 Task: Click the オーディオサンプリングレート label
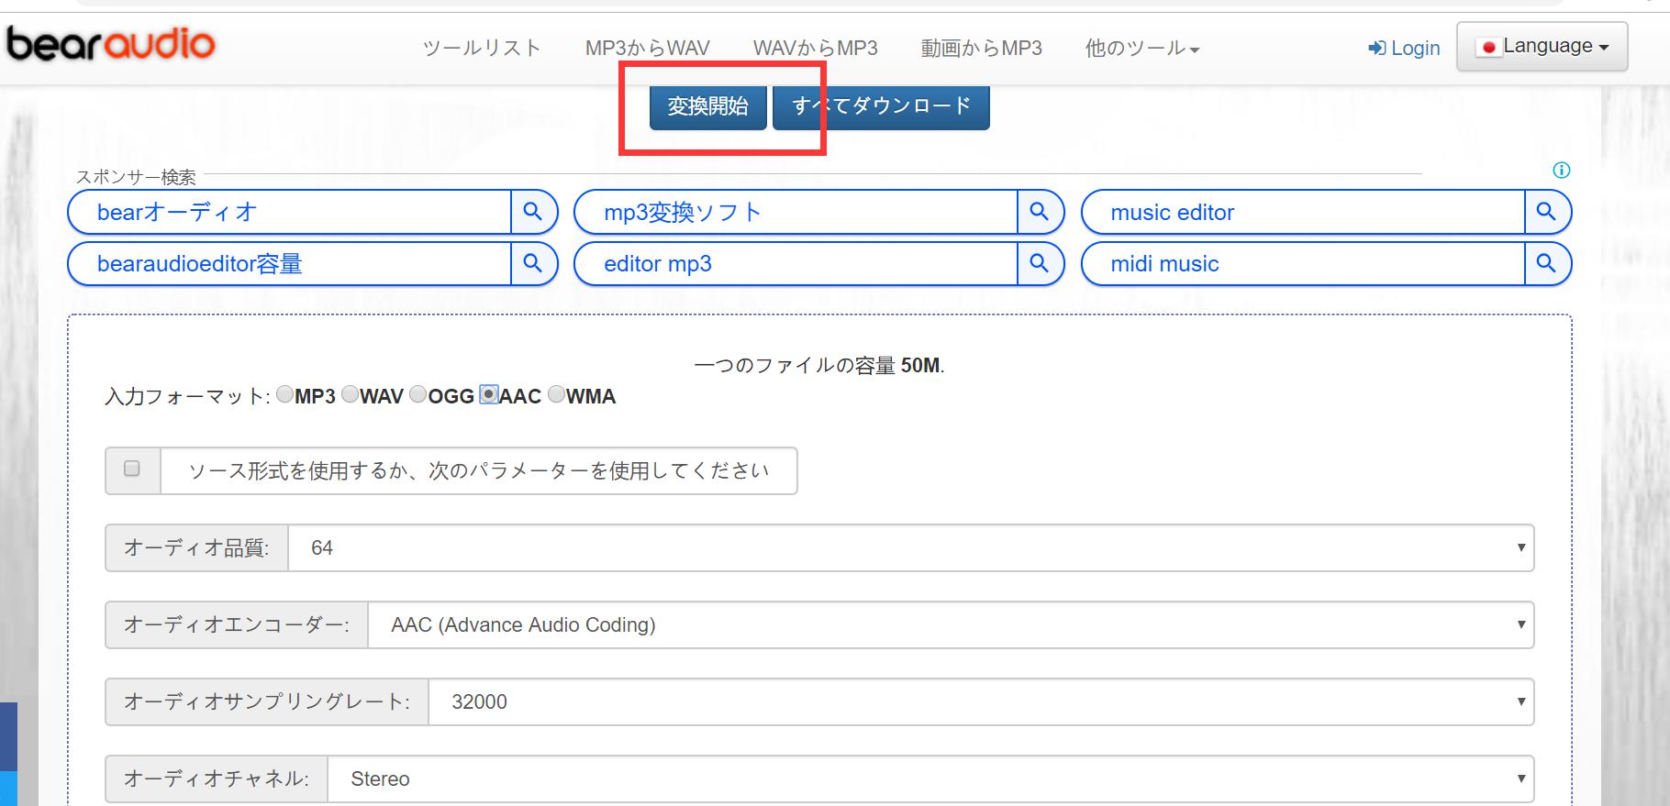click(x=266, y=701)
